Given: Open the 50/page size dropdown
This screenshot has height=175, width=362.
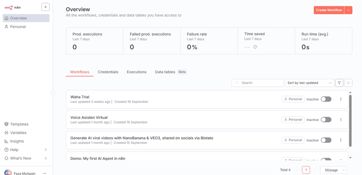Looking at the screenshot, I should pyautogui.click(x=333, y=170).
